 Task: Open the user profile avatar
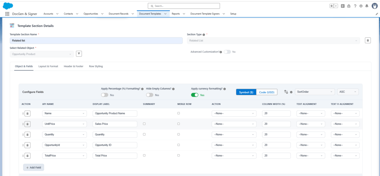pos(374,6)
